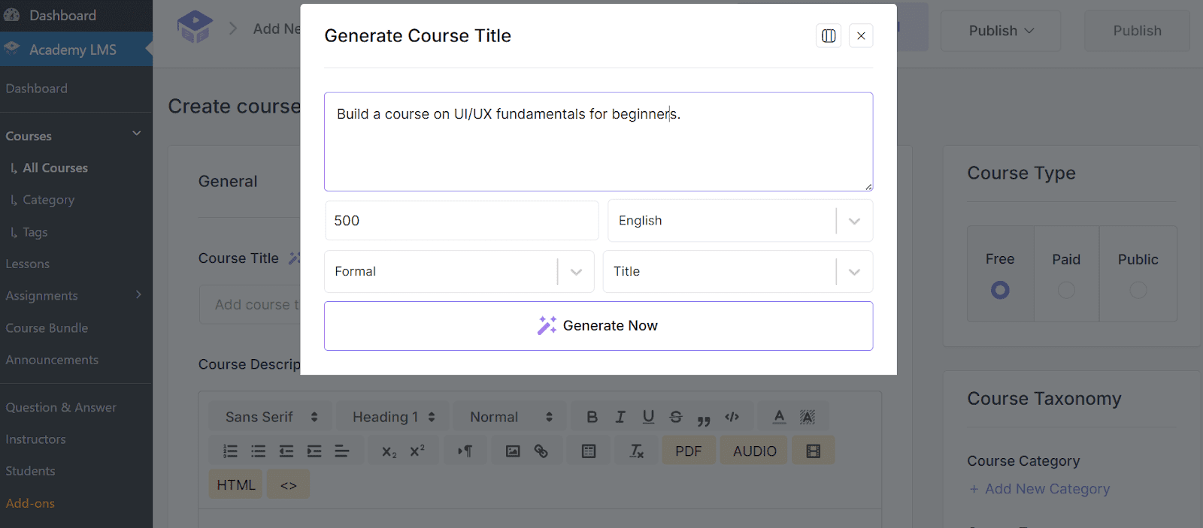This screenshot has width=1203, height=528.
Task: Open Question & Answer in the sidebar
Action: coord(61,408)
